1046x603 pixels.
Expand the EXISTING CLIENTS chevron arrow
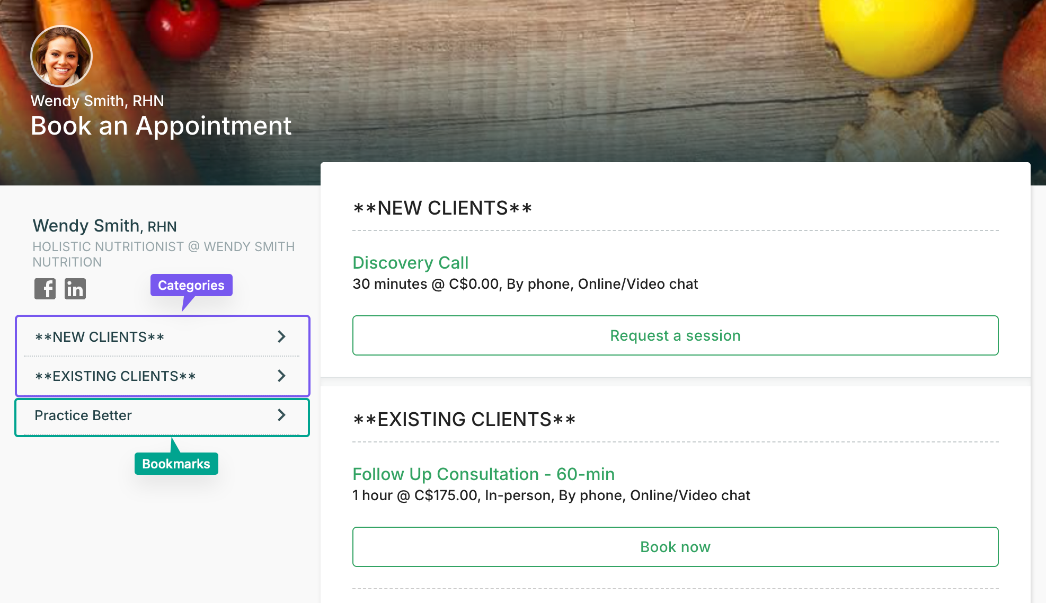point(281,376)
